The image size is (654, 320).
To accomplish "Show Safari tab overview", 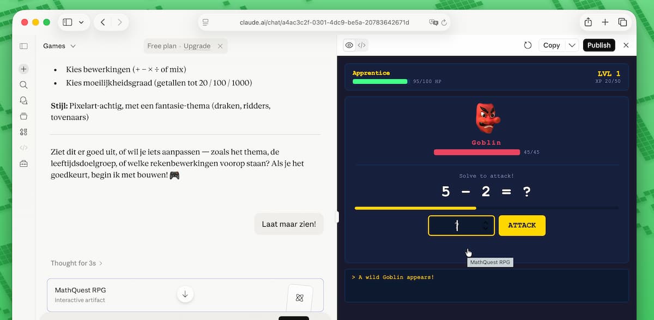I will click(622, 22).
